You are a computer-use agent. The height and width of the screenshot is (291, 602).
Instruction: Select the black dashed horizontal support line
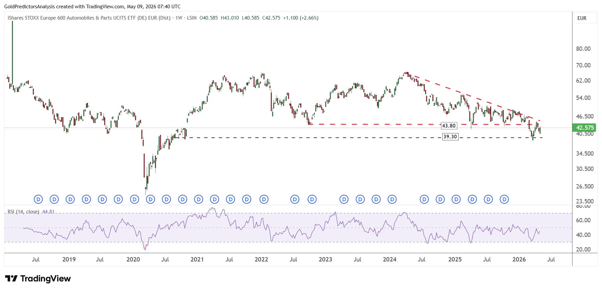363,137
